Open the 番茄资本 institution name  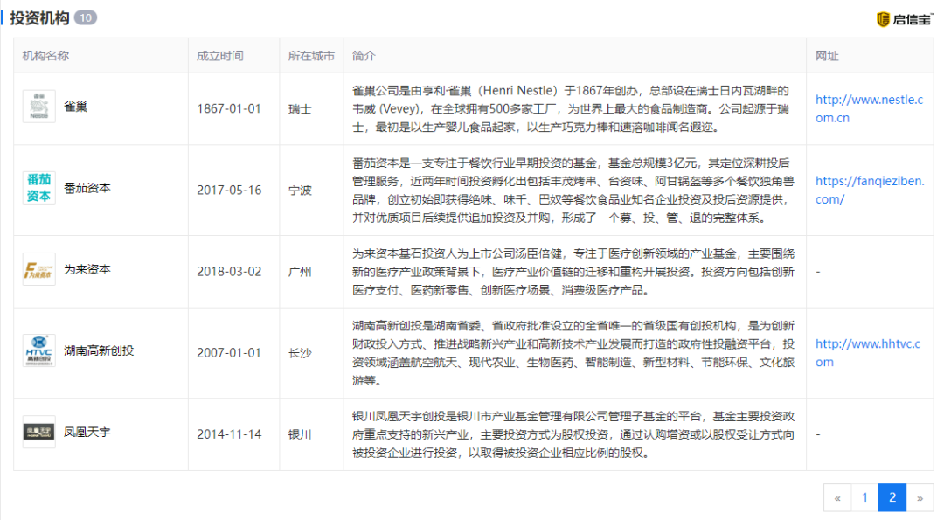pos(87,189)
